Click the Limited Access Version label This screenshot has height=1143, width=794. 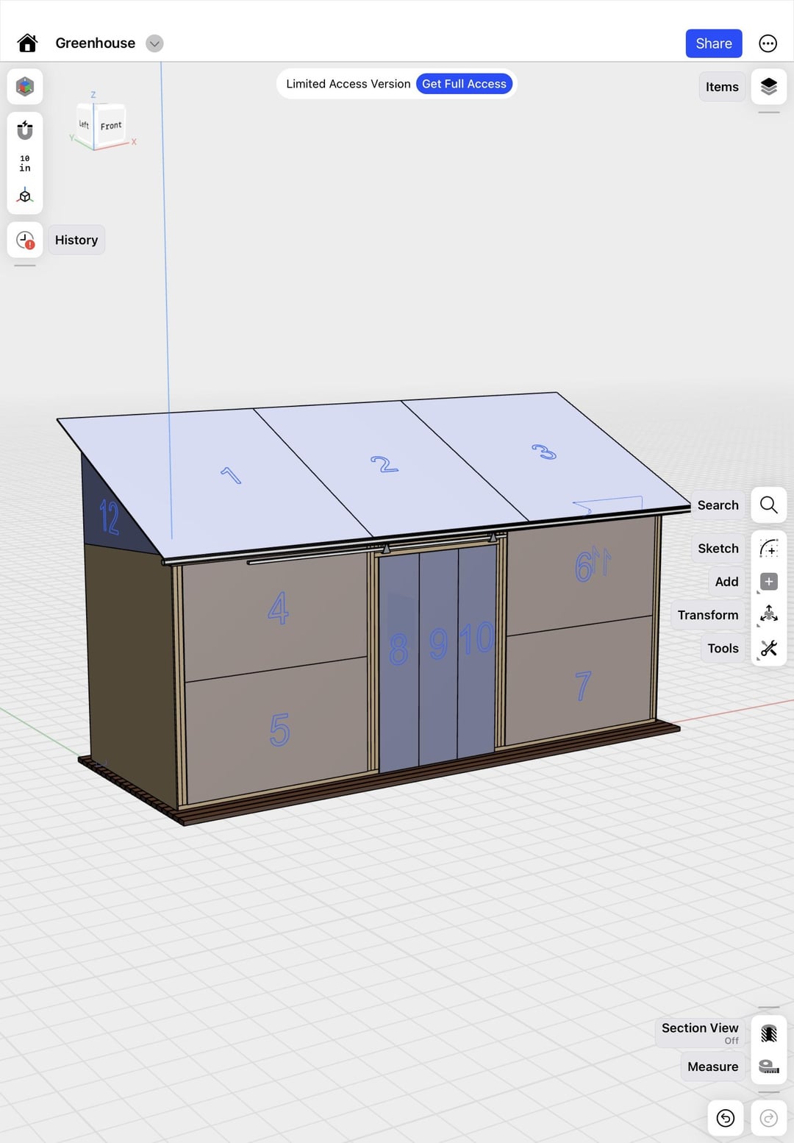[x=348, y=84]
